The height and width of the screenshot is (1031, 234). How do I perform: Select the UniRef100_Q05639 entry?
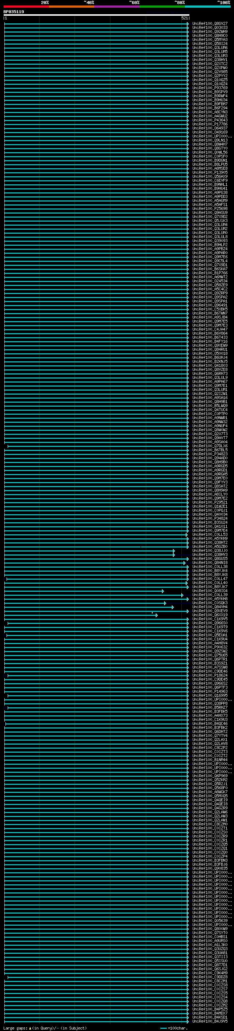coord(210,921)
